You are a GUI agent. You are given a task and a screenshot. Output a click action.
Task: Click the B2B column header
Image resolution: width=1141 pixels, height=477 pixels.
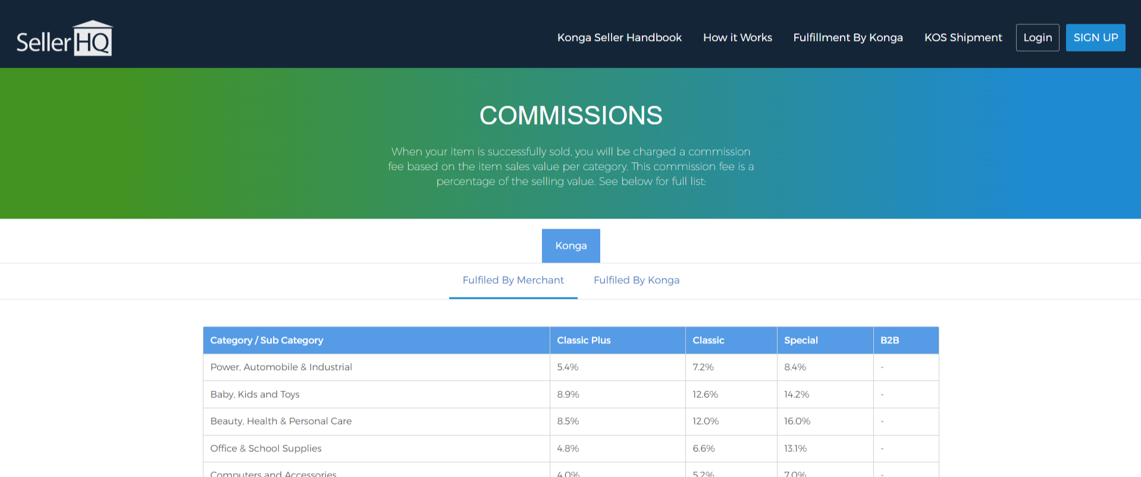[x=889, y=340]
